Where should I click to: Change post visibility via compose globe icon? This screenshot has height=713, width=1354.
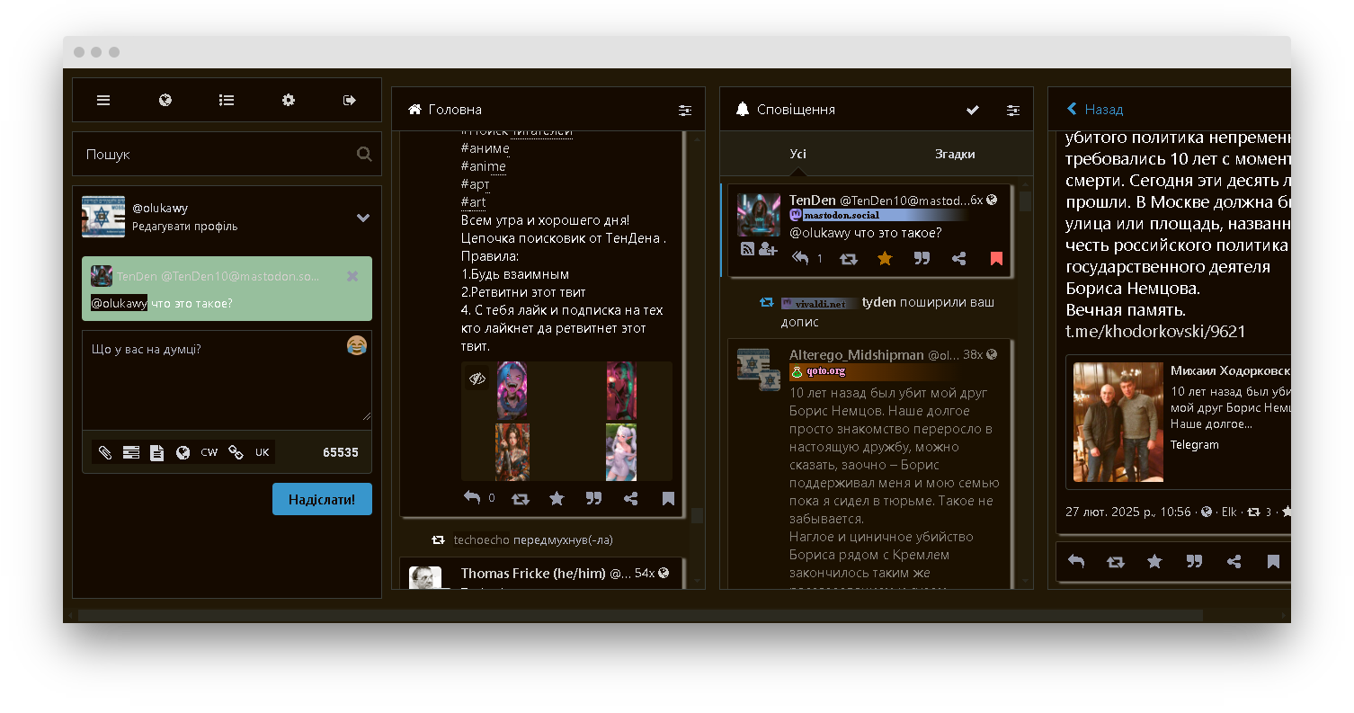pos(183,452)
